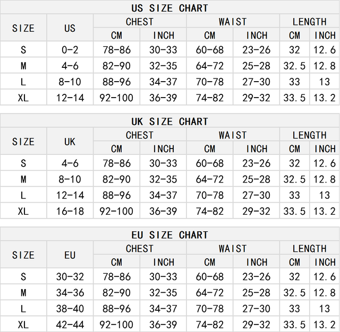This screenshot has width=340, height=332.
Task: Select the 42-44 EU size cell
Action: pyautogui.click(x=70, y=325)
